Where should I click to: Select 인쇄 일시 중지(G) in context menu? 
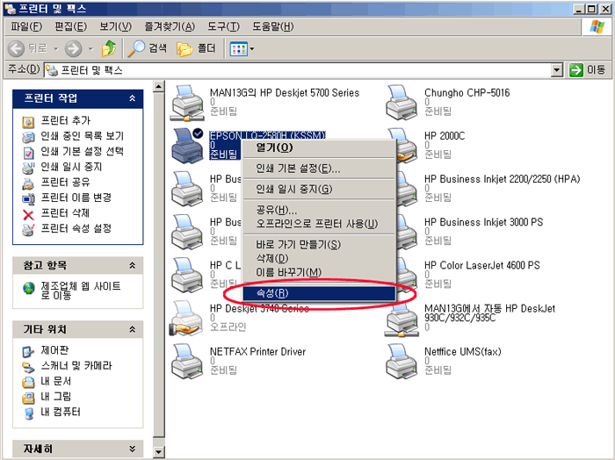tap(293, 189)
